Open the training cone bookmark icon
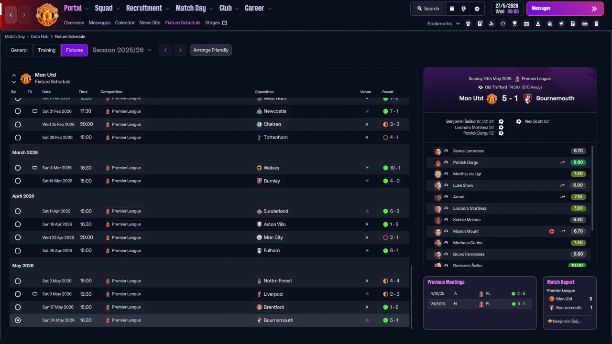Viewport: 612px width, 344px height. point(538,23)
